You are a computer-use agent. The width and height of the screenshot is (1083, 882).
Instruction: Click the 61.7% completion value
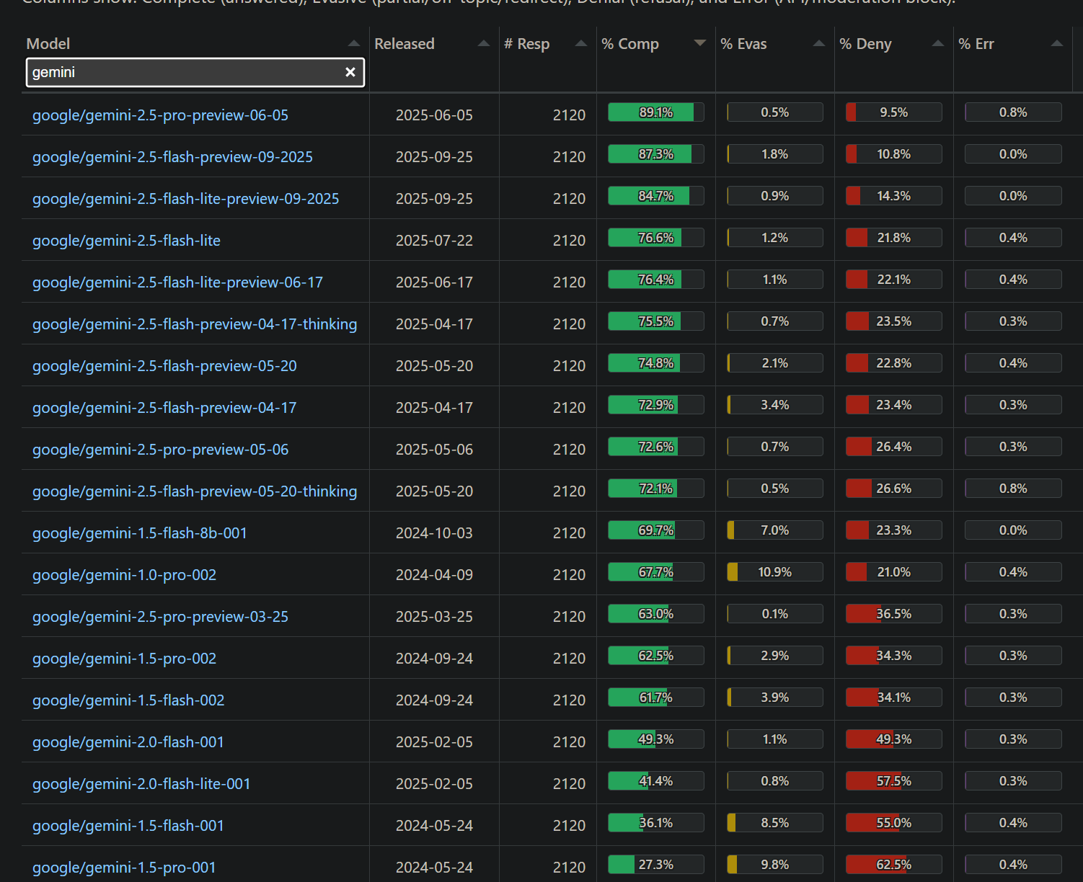pos(656,698)
